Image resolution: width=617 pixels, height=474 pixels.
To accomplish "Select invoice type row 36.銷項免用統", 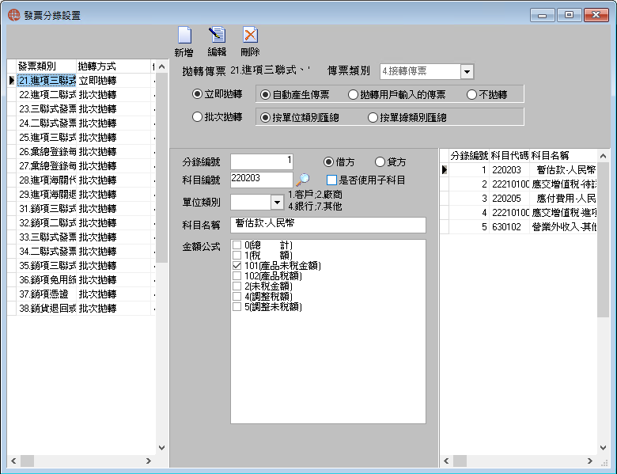I will pyautogui.click(x=81, y=279).
